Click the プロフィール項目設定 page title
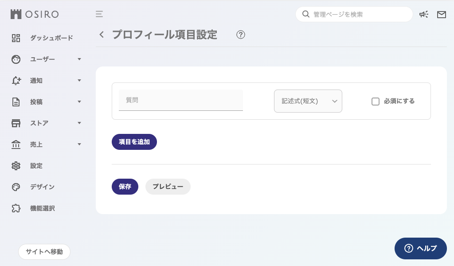The image size is (454, 266). pyautogui.click(x=165, y=35)
